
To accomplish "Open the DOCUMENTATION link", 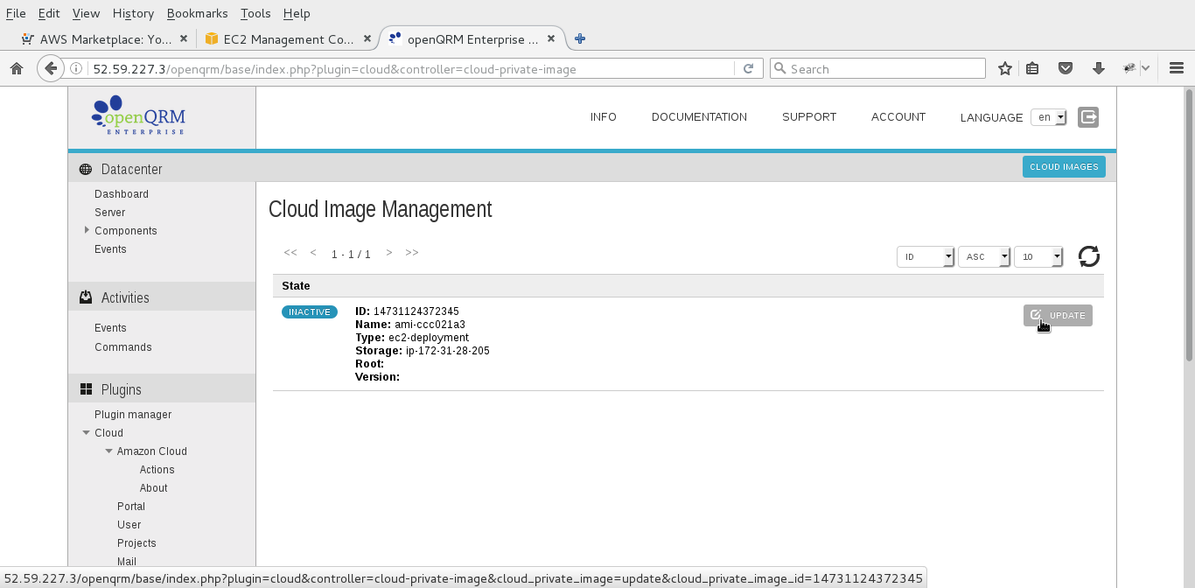I will coord(699,116).
